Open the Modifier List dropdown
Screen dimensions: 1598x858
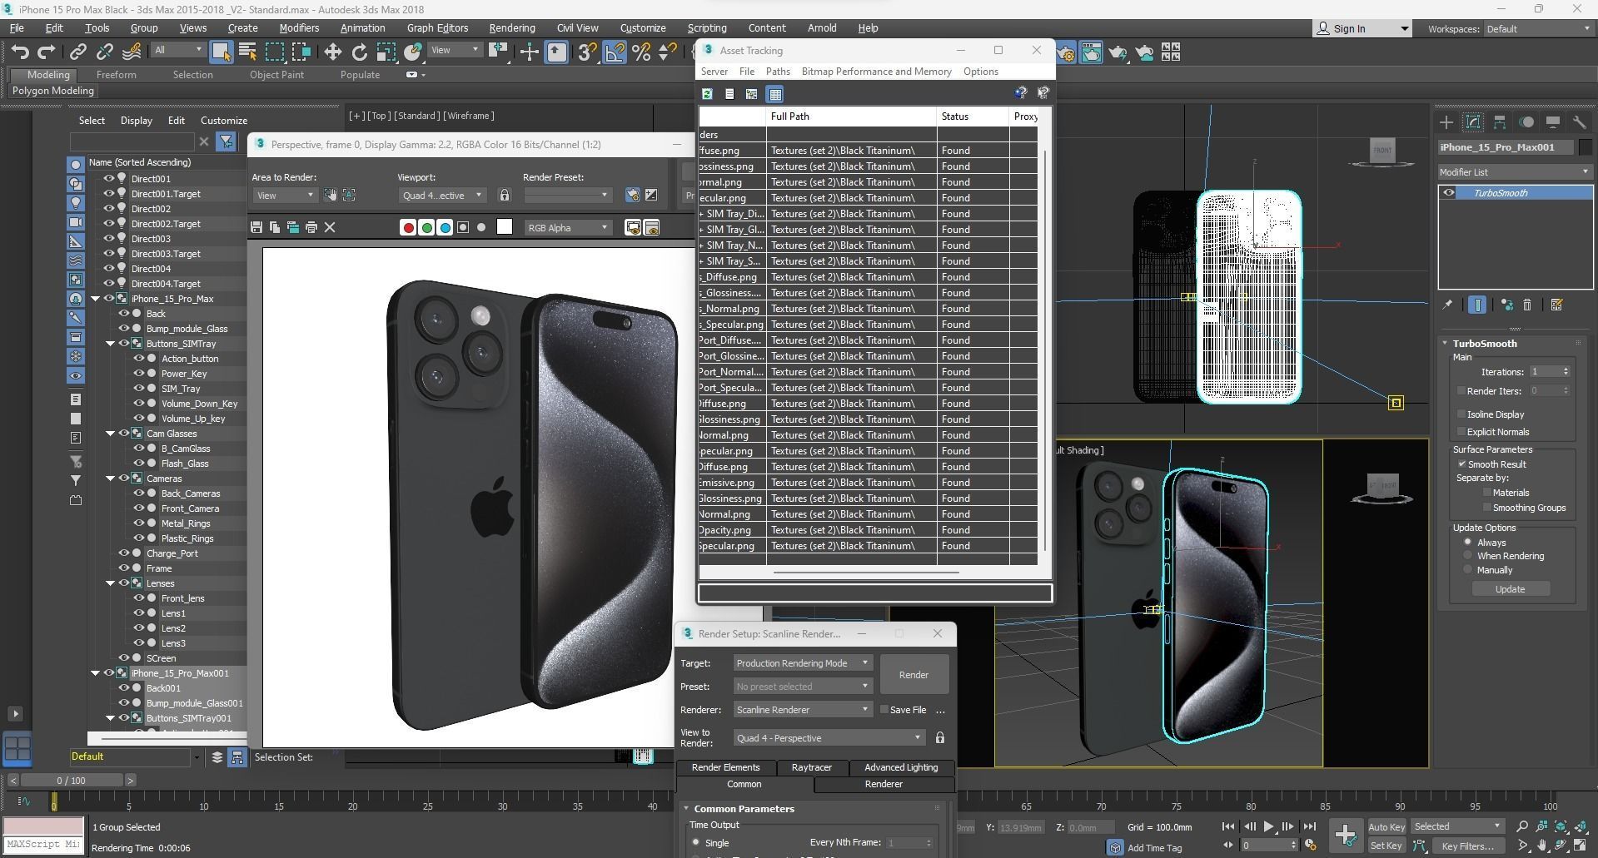pos(1515,171)
